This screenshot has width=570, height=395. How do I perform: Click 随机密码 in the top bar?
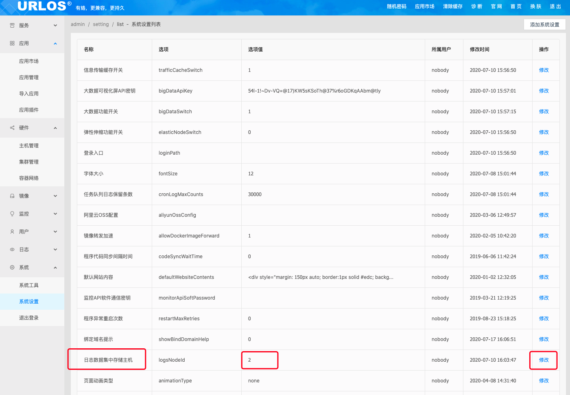pyautogui.click(x=396, y=6)
